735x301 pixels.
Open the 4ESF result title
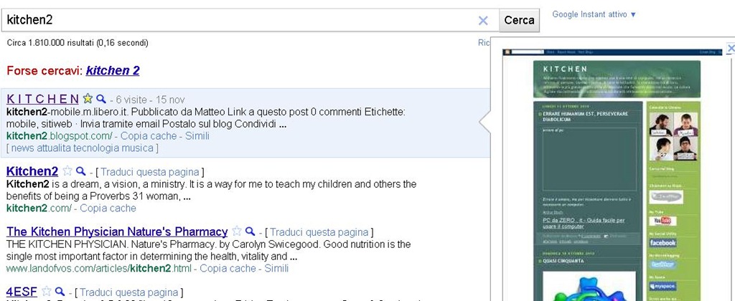click(x=22, y=291)
